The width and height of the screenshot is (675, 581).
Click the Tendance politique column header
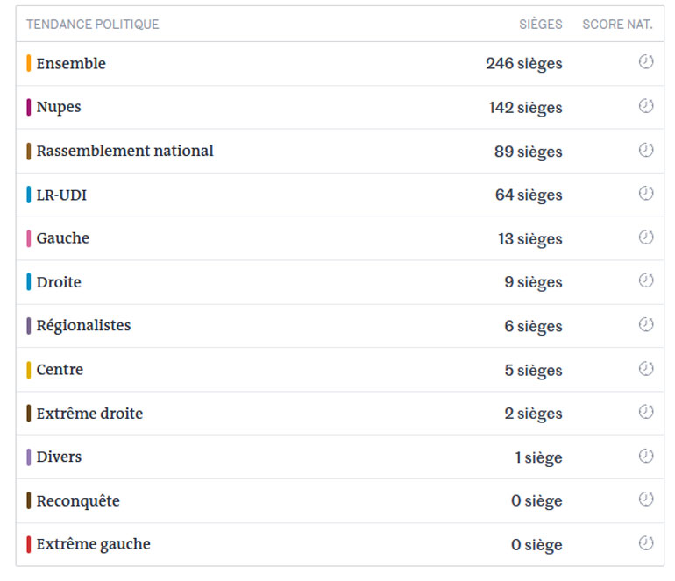(93, 25)
